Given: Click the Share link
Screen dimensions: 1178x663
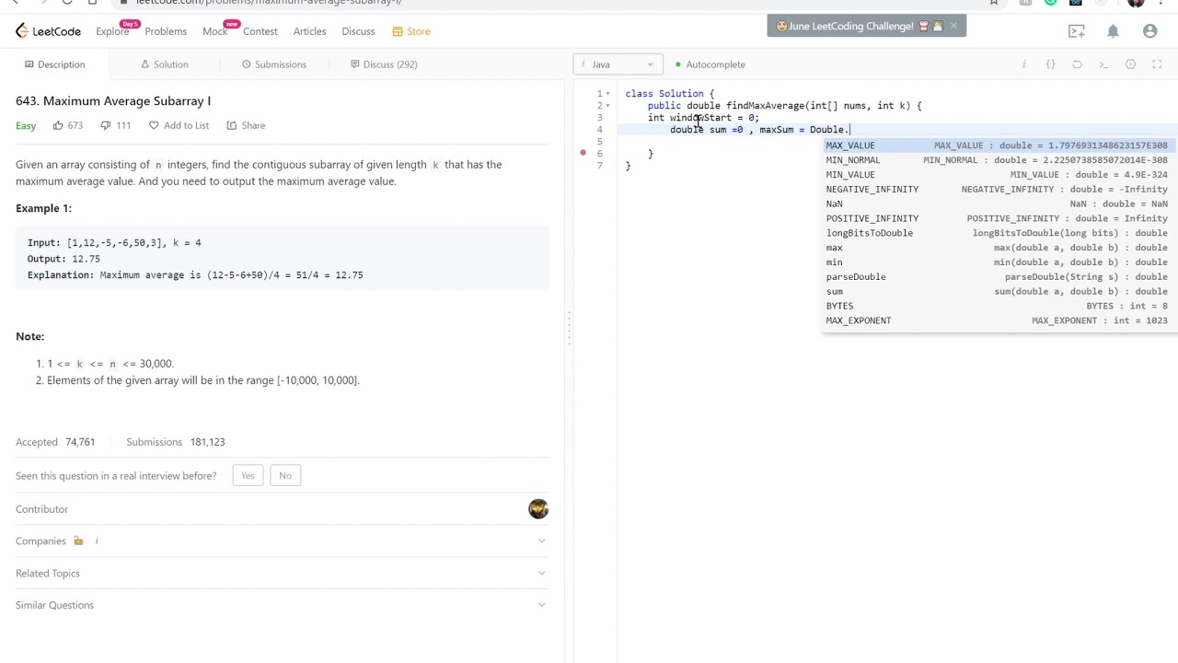Looking at the screenshot, I should pos(246,125).
